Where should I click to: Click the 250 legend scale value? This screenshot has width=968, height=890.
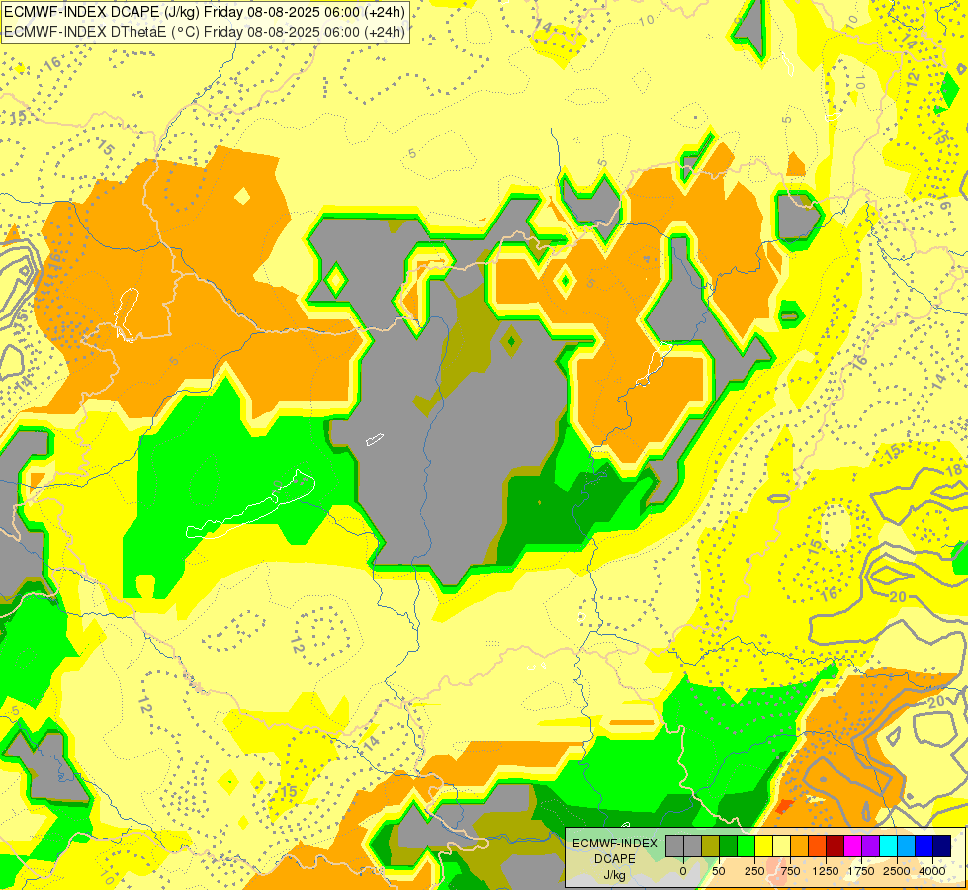754,871
